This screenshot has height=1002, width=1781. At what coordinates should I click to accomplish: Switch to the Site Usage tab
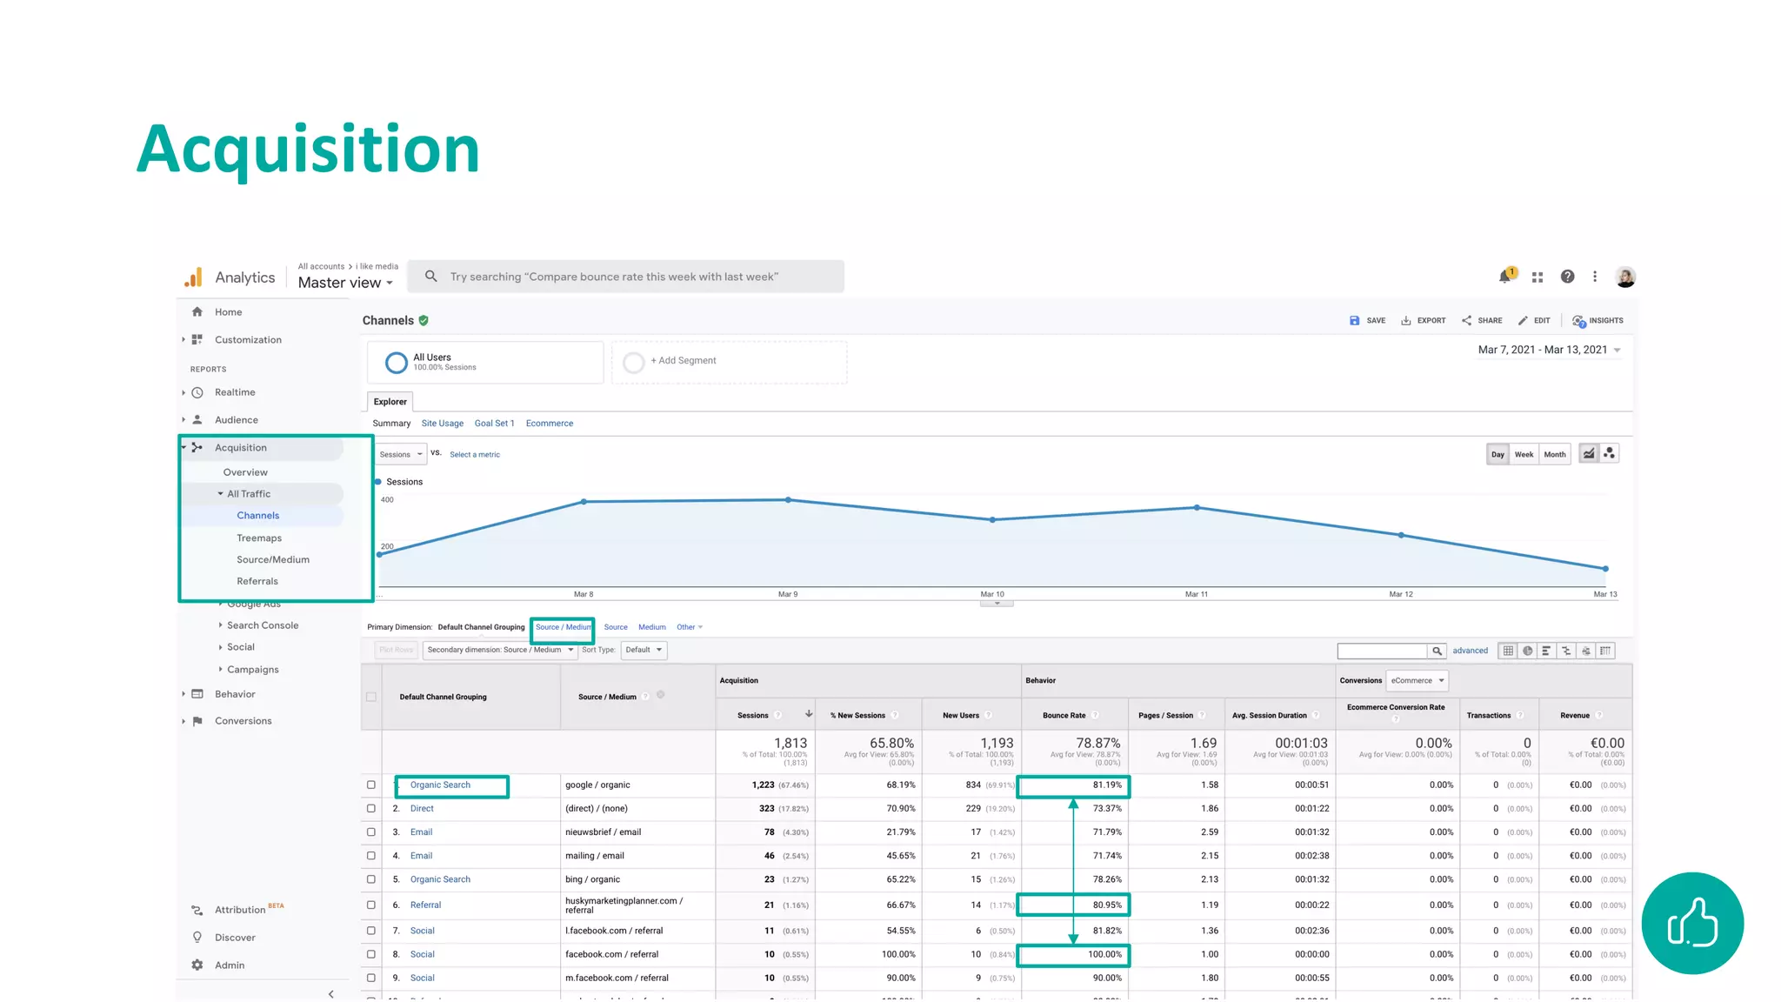click(x=442, y=424)
